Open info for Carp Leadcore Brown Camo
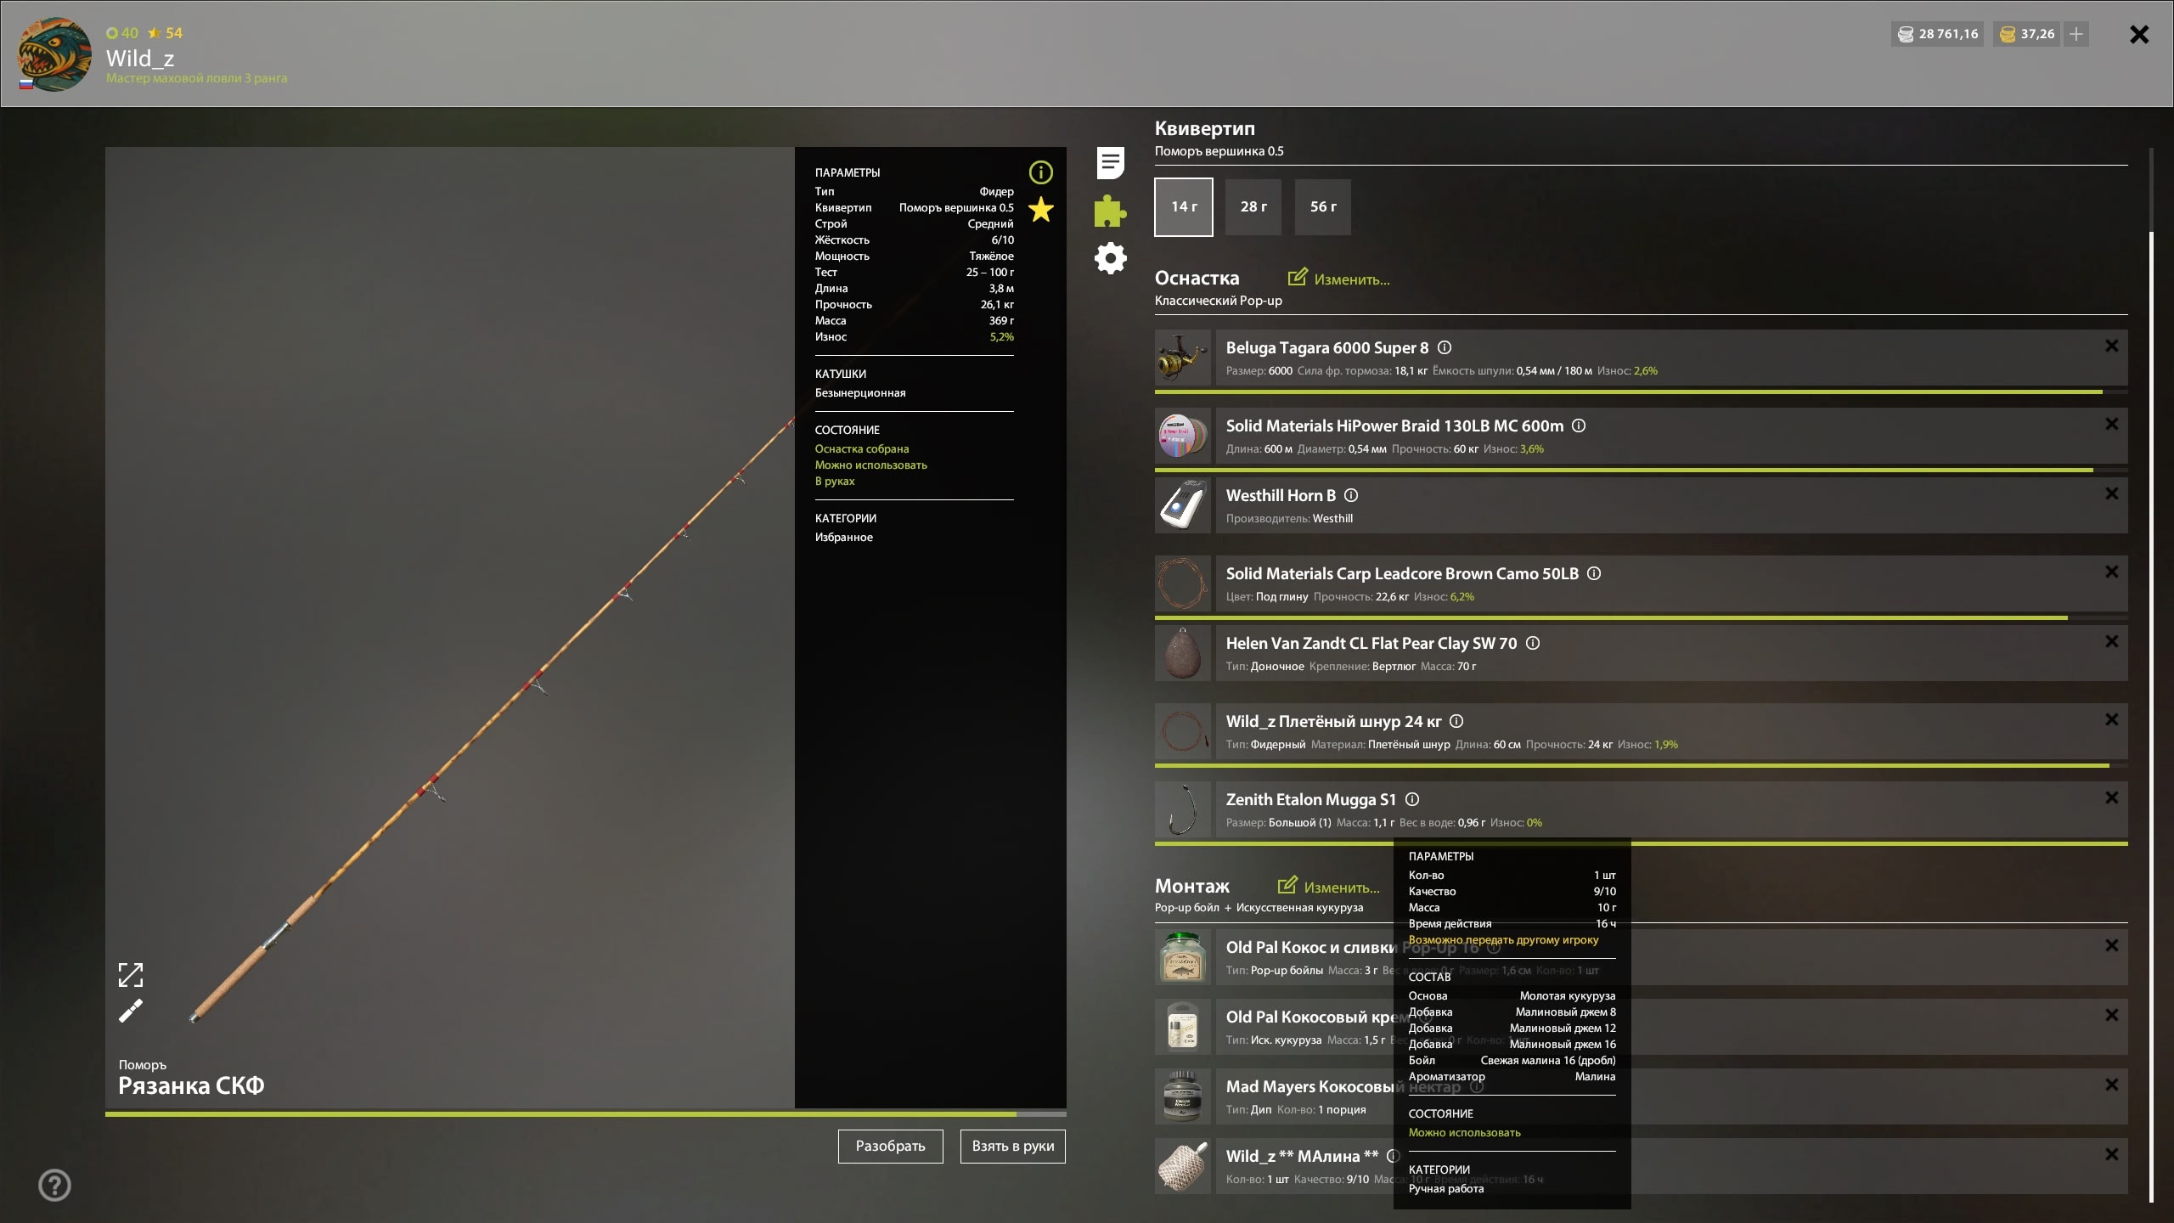2174x1223 pixels. click(x=1594, y=573)
